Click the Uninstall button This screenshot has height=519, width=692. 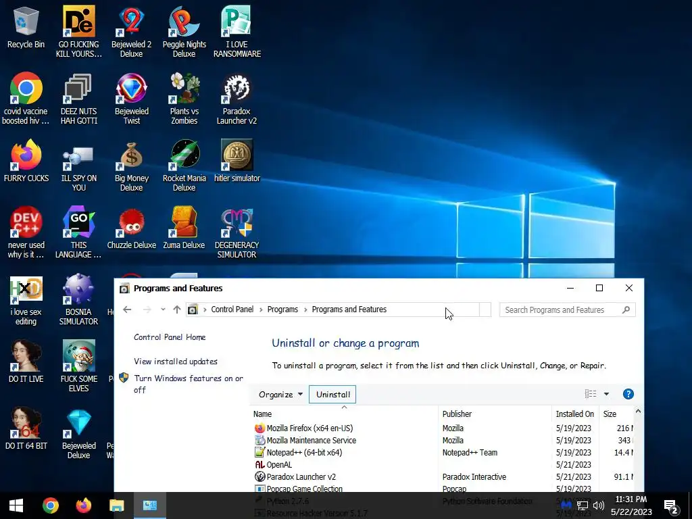(332, 394)
